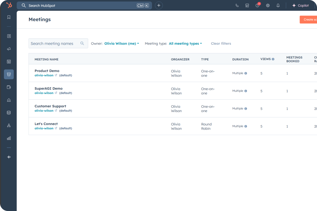Click Let's Connect duration info icon
Screen dimensions: 317x211
point(246,126)
